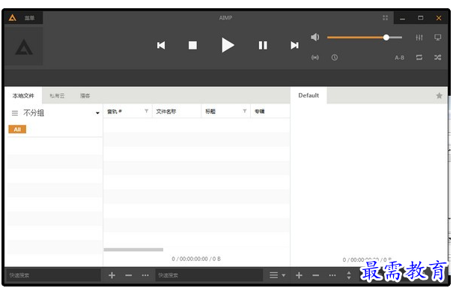Click the fourth column header
Viewport: 453px width, 294px height.
[270, 112]
